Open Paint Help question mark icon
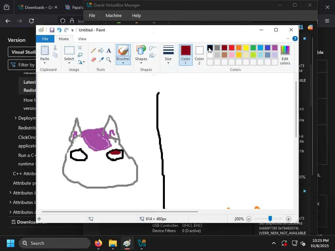The width and height of the screenshot is (335, 251). click(295, 39)
